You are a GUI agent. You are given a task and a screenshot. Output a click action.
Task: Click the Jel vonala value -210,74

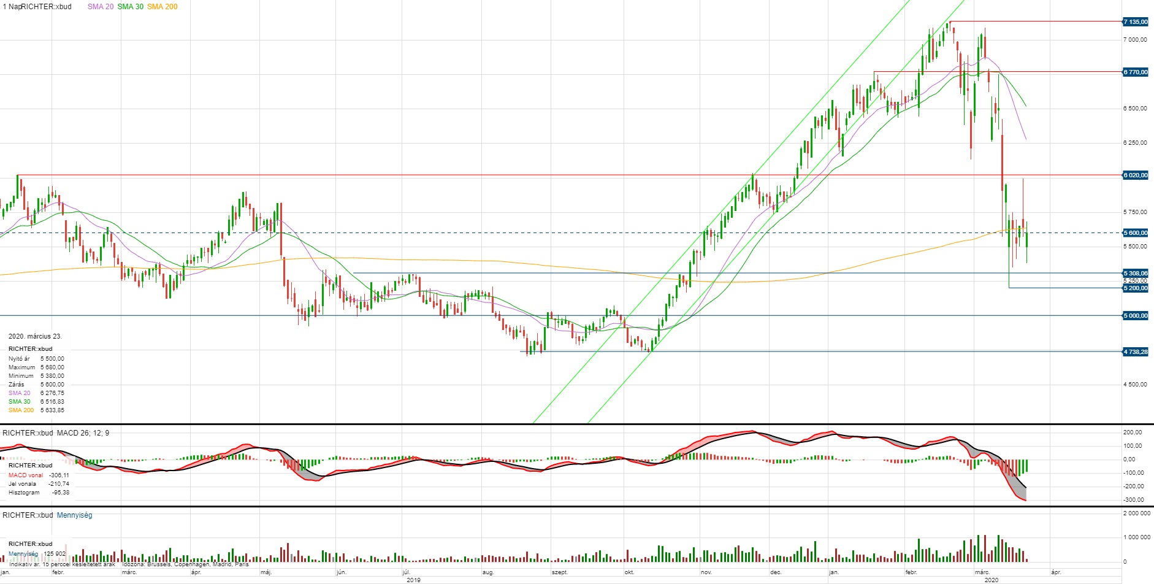coord(59,484)
